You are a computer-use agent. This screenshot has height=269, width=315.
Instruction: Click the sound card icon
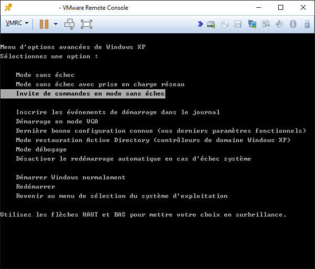tap(279, 24)
